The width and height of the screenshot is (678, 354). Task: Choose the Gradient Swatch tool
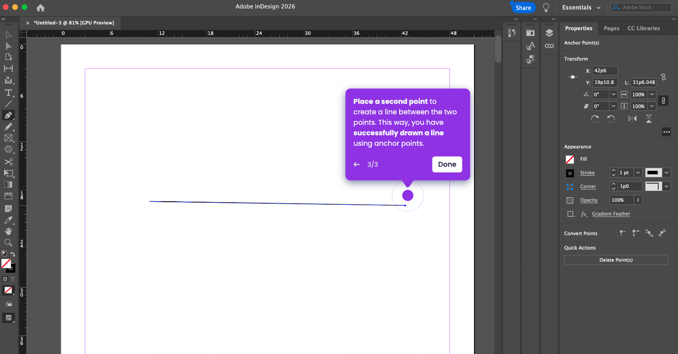[x=8, y=185]
